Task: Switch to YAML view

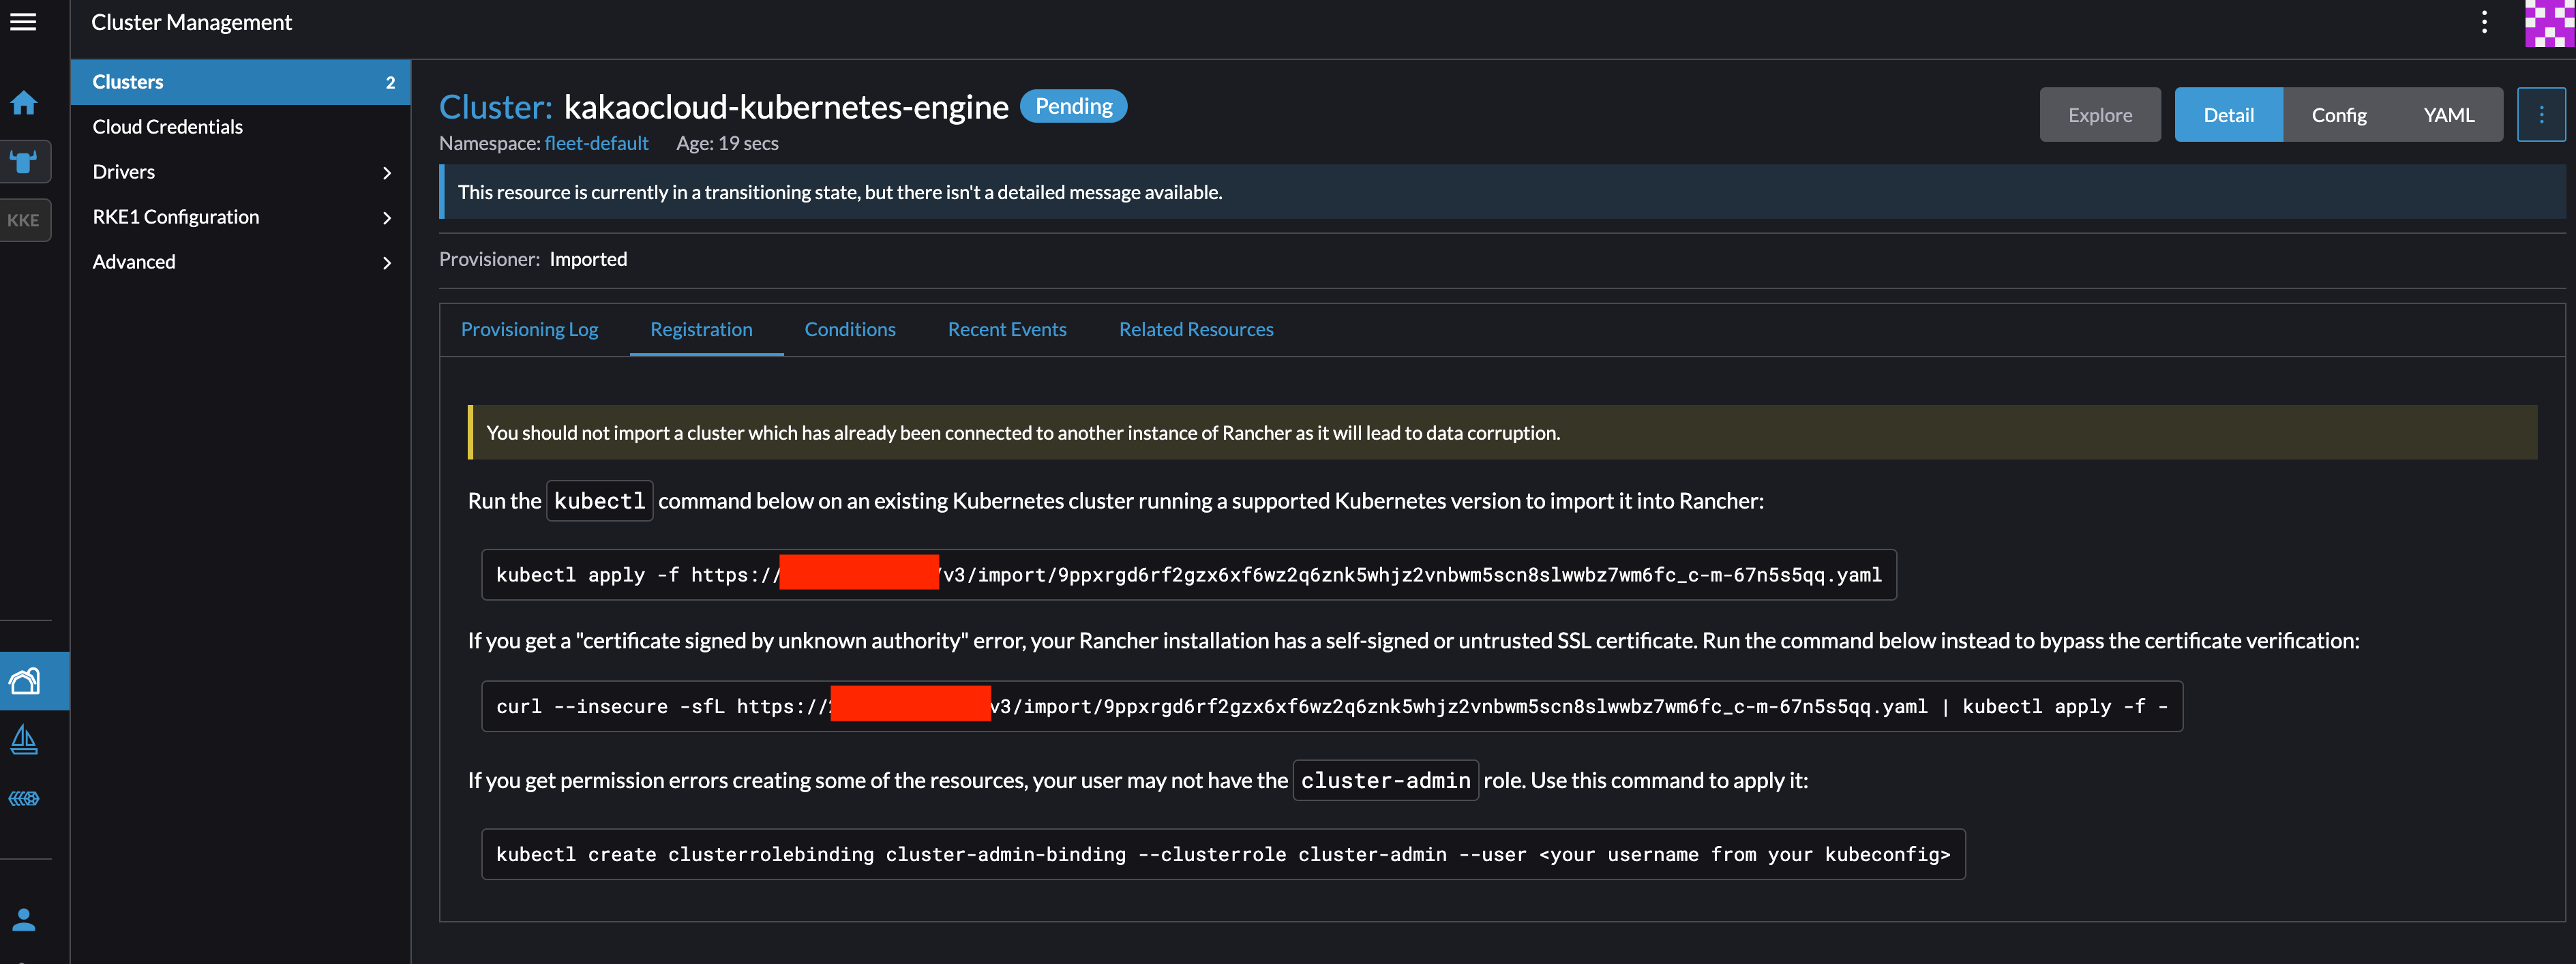Action: click(2448, 115)
